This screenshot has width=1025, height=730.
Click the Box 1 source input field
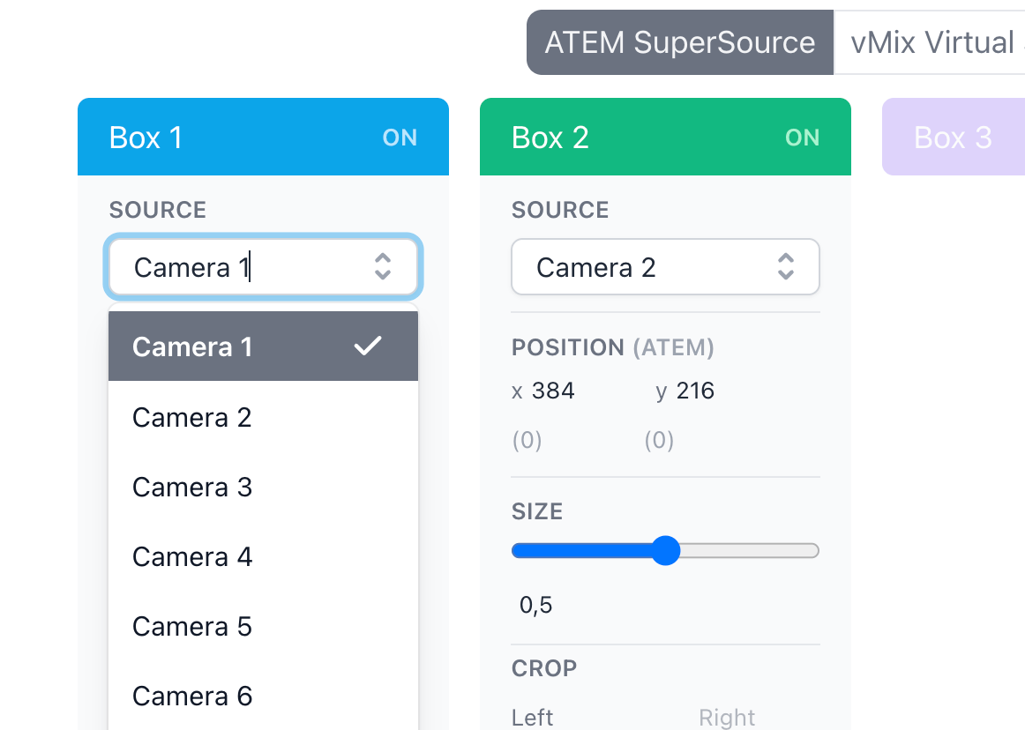point(263,266)
